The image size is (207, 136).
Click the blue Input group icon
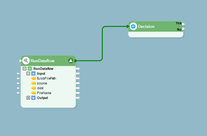33,73
